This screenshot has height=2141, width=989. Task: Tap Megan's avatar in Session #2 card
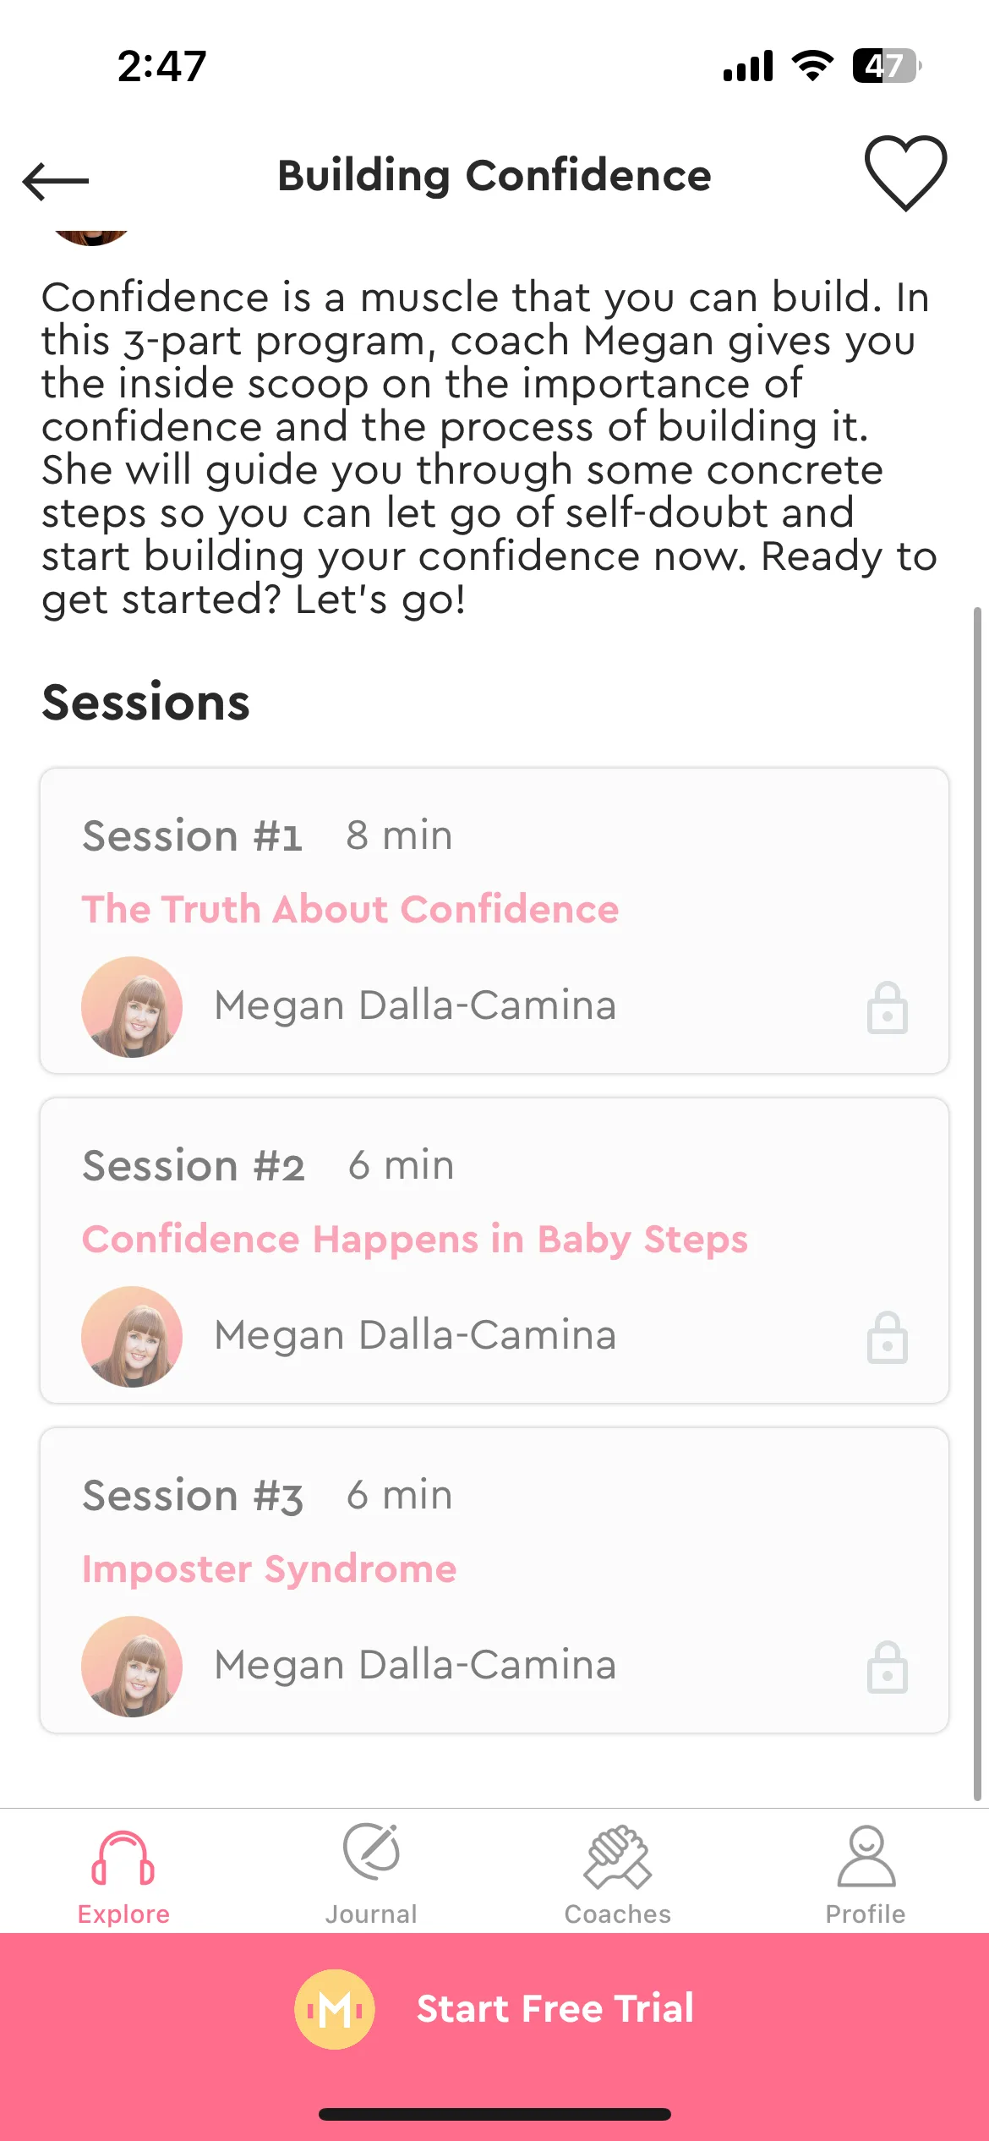click(x=132, y=1337)
